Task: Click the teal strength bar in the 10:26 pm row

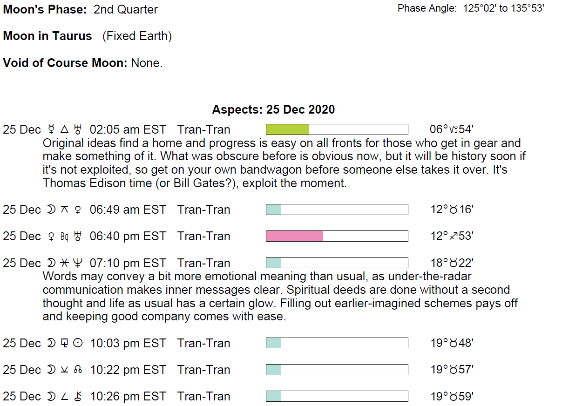Action: 273,396
